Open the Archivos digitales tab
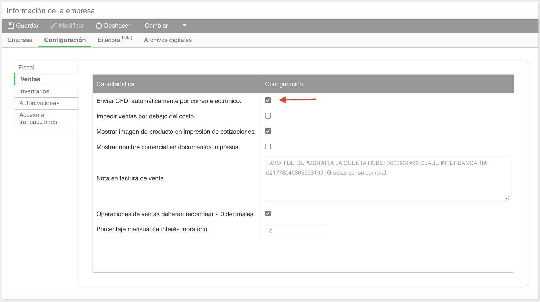This screenshot has height=302, width=540. [x=168, y=40]
